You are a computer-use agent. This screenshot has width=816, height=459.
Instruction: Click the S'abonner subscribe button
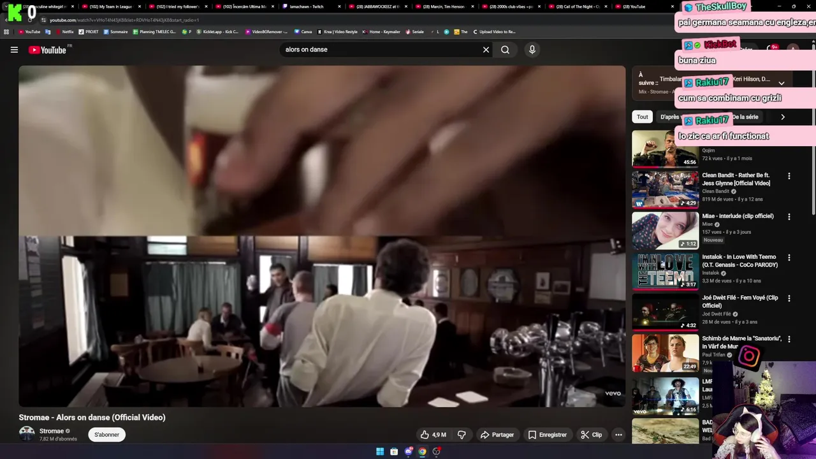[x=106, y=435]
